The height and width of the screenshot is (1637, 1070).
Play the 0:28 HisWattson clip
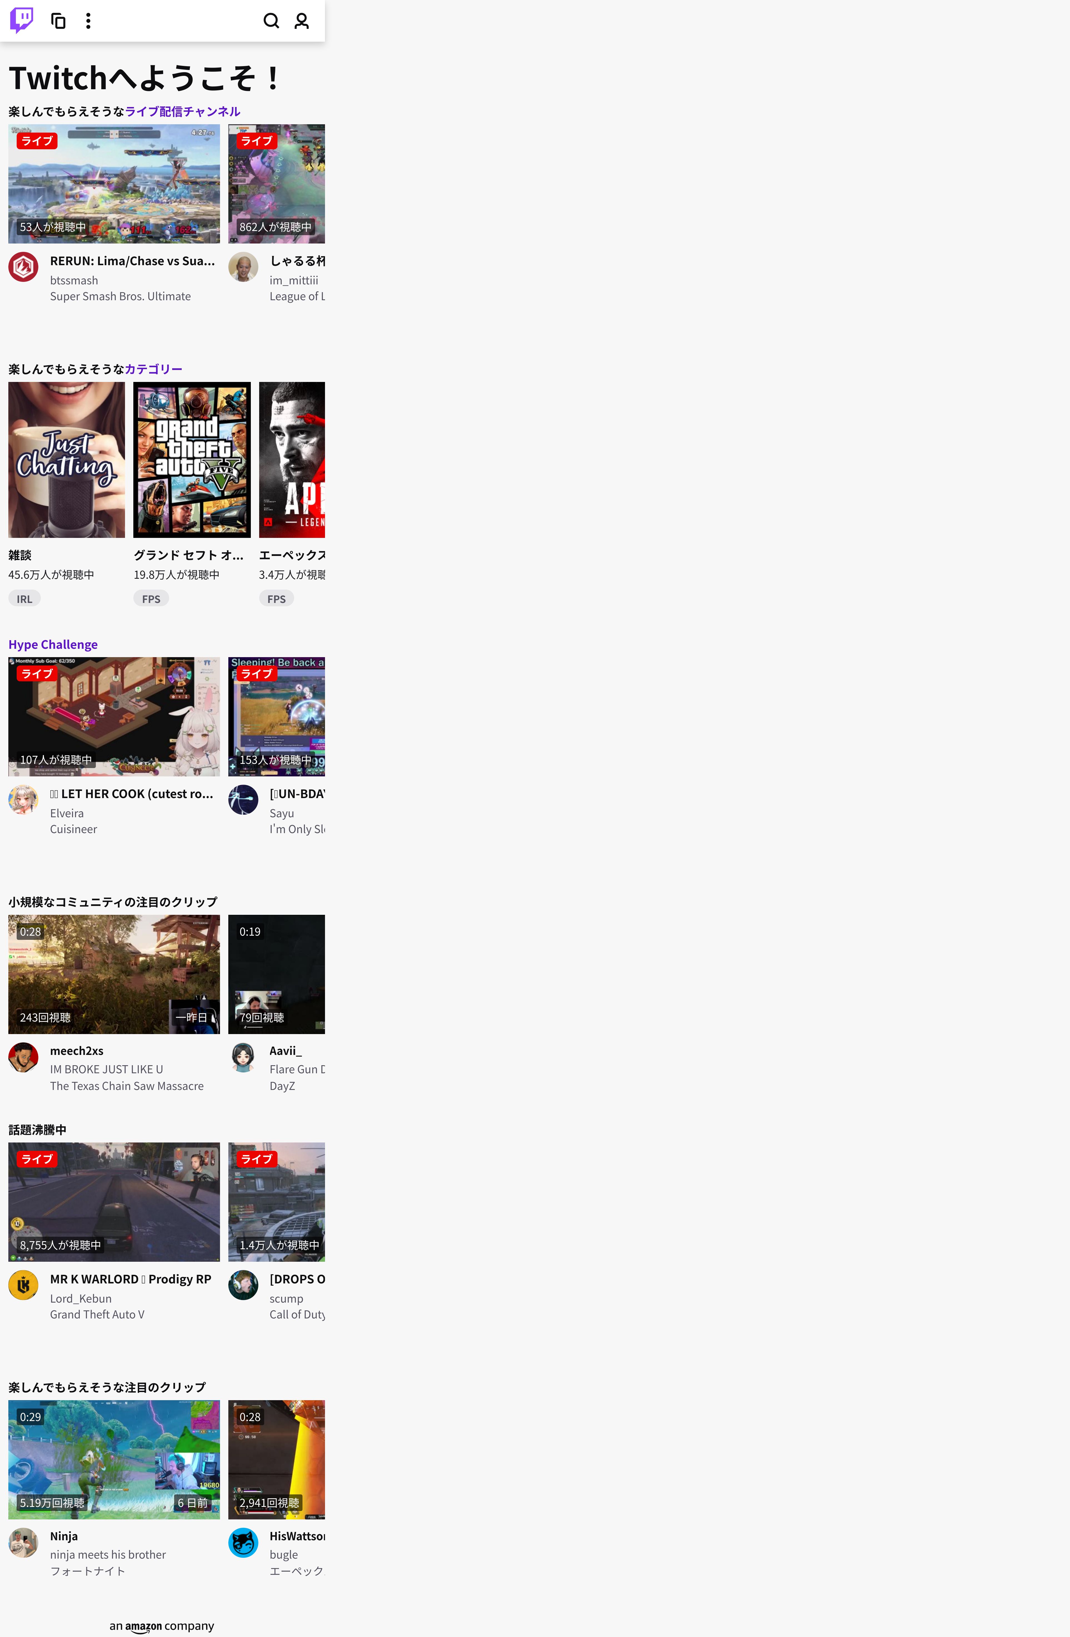tap(276, 1460)
